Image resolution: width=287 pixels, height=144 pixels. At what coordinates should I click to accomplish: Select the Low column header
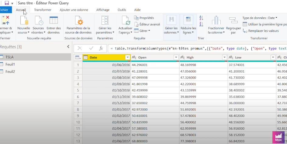coord(252,57)
